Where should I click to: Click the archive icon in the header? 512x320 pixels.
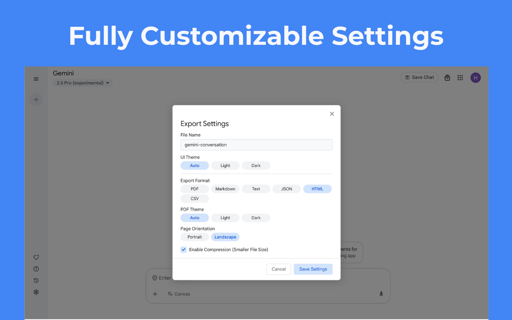[x=447, y=77]
